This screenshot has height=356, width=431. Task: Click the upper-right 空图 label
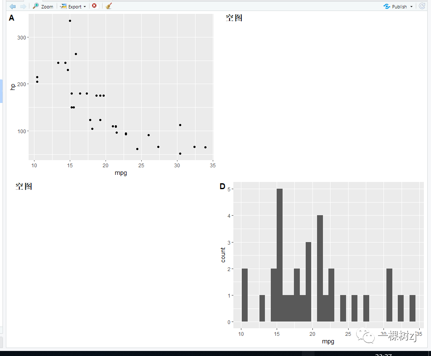234,18
